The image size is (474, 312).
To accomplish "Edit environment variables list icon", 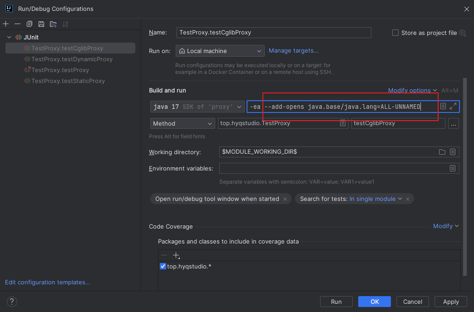I will pos(453,168).
